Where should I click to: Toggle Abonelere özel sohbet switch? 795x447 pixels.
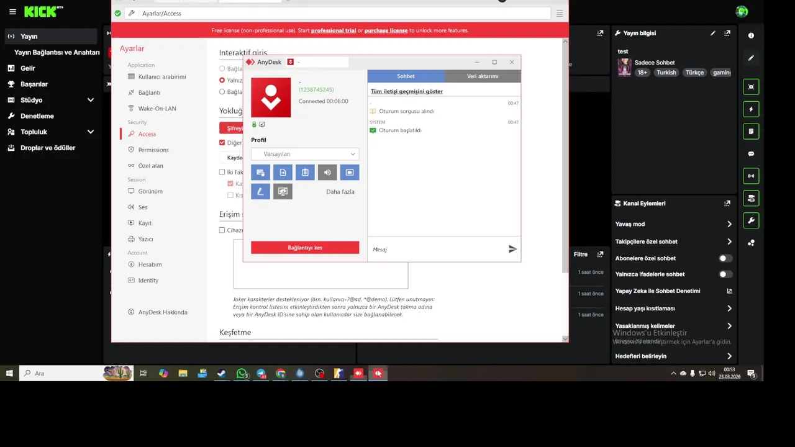pyautogui.click(x=725, y=258)
